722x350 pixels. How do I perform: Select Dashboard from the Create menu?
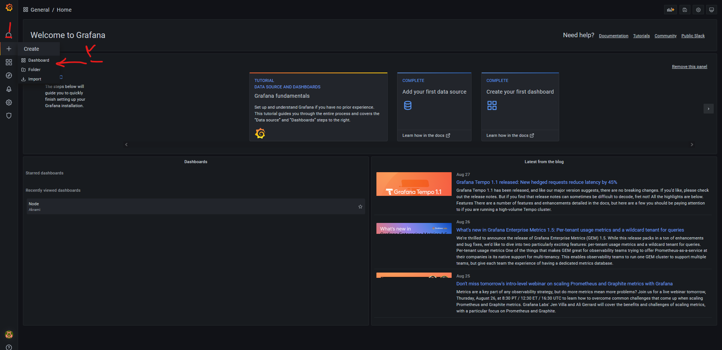[38, 60]
